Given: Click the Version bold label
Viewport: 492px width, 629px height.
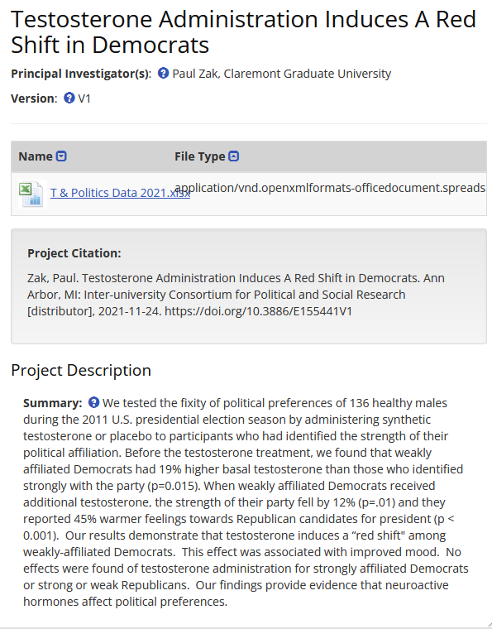Looking at the screenshot, I should [34, 98].
